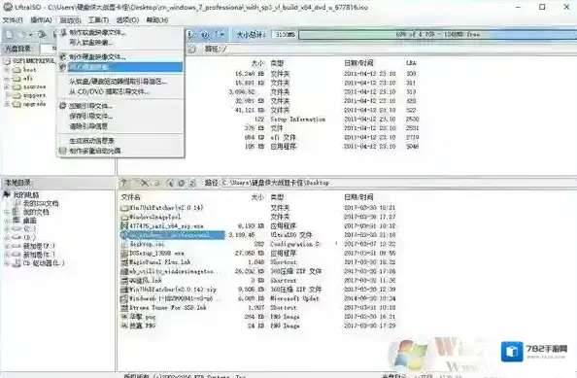Open the 帮助(H) menu

[157, 19]
